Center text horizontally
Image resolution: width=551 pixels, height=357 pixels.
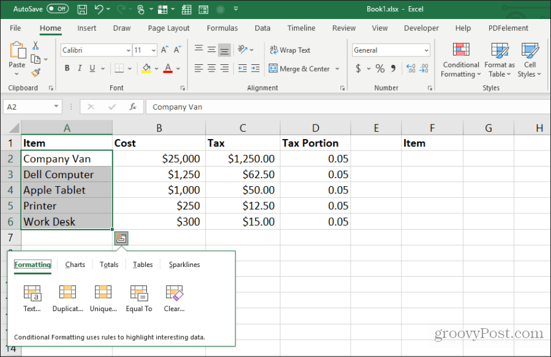point(212,68)
